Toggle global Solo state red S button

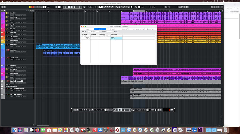(32, 7)
